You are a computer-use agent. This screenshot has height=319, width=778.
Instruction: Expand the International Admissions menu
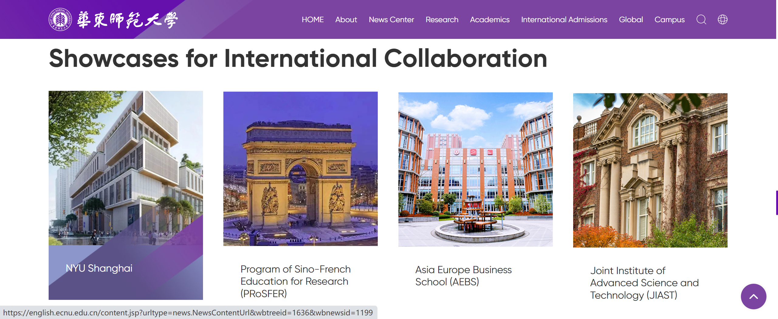coord(564,20)
